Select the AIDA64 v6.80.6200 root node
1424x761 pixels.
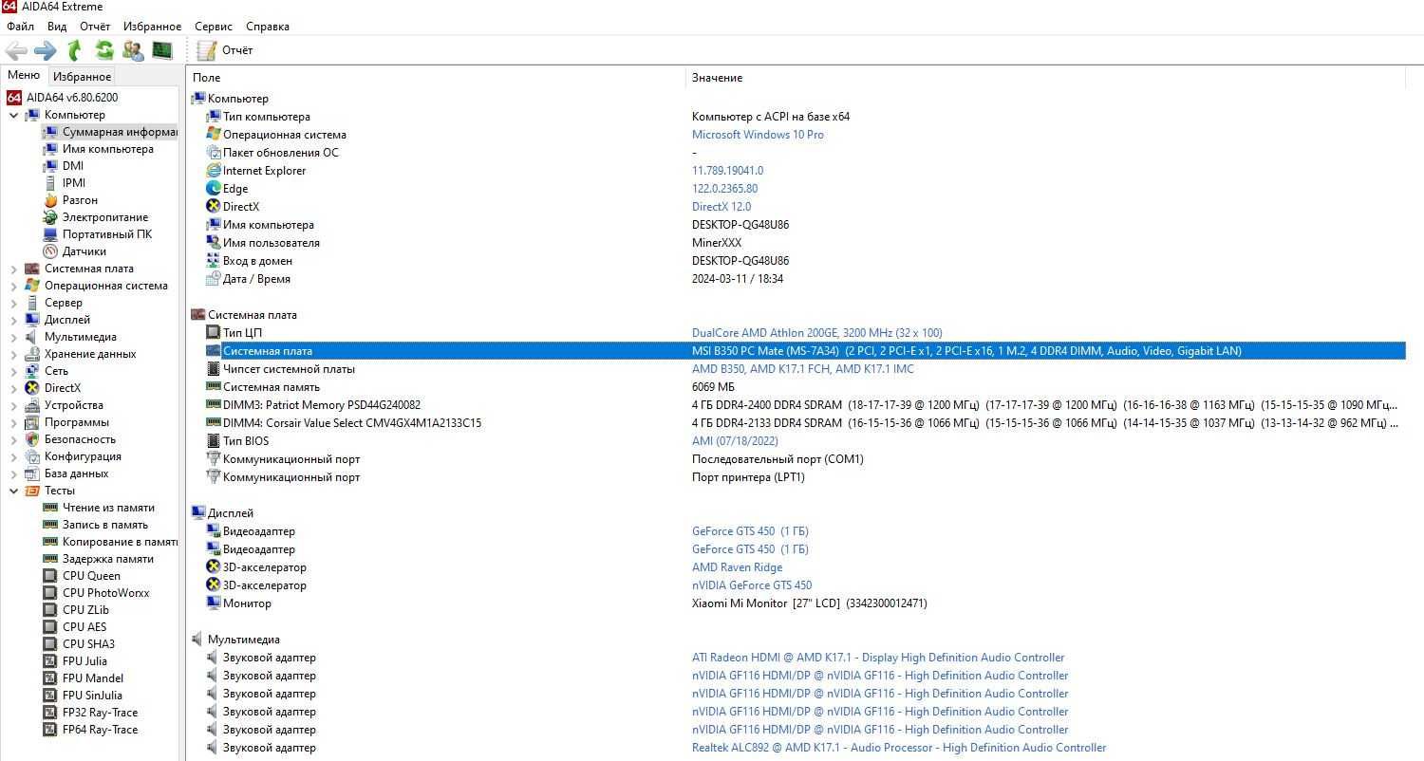(72, 98)
